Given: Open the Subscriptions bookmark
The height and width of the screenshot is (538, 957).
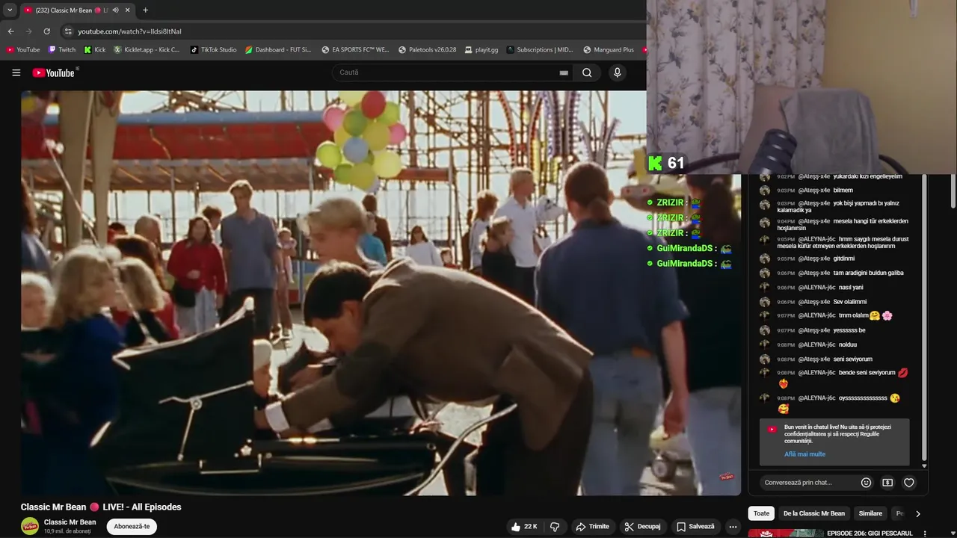Looking at the screenshot, I should click(540, 50).
